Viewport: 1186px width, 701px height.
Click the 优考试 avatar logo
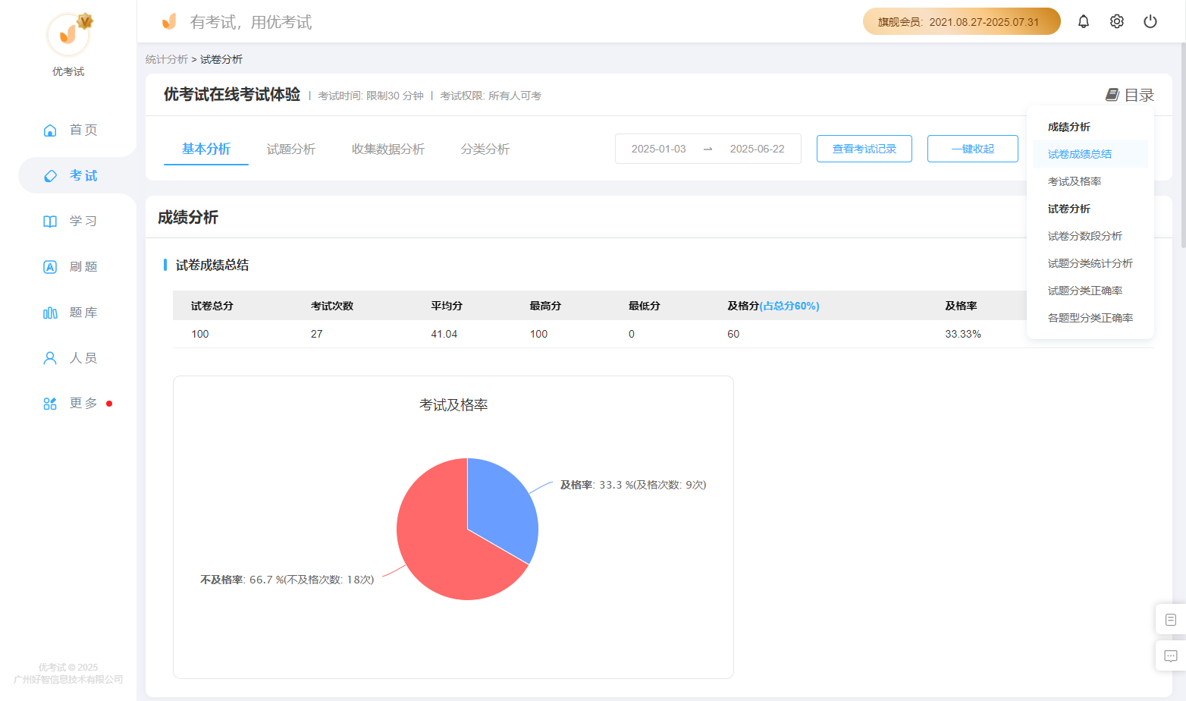(x=68, y=34)
